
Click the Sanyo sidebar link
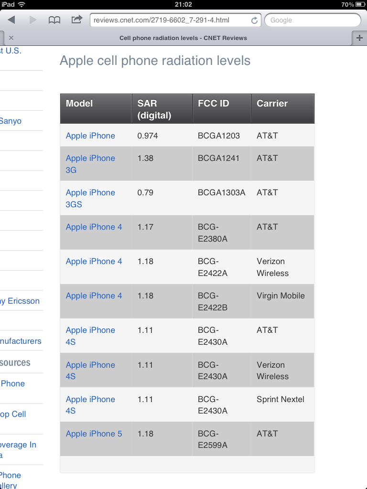click(11, 121)
